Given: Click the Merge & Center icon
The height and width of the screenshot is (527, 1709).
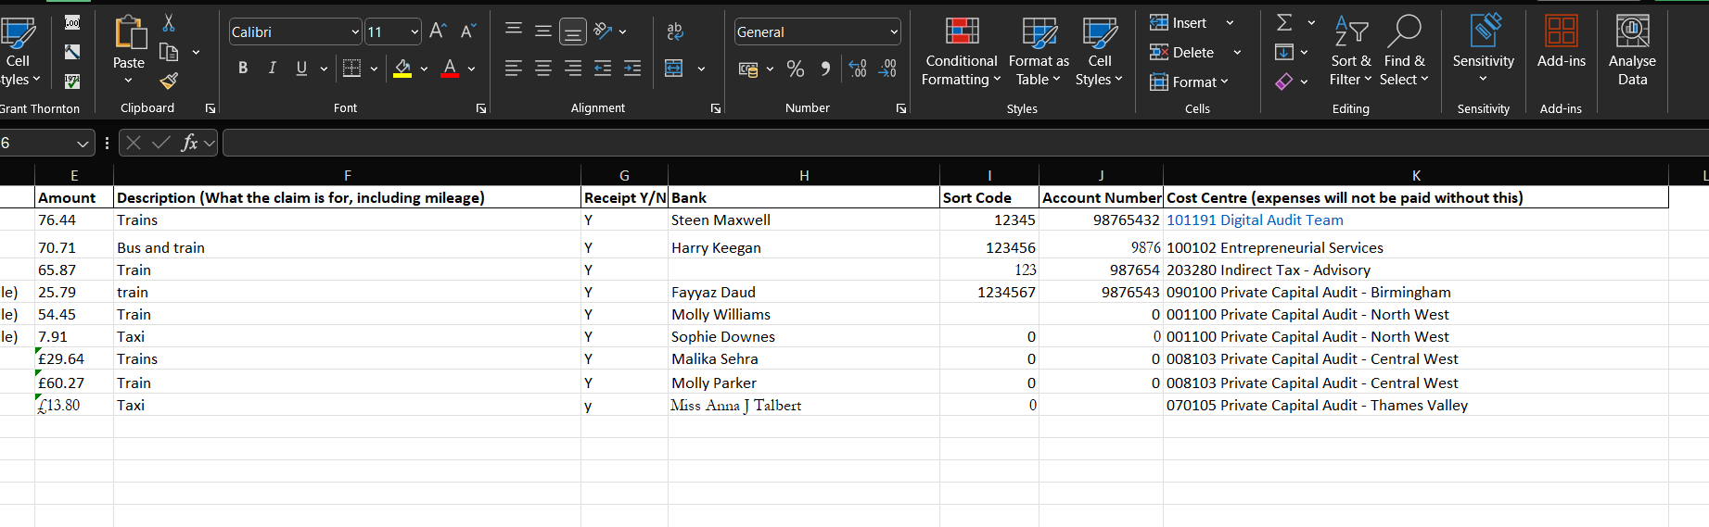Looking at the screenshot, I should [x=674, y=69].
